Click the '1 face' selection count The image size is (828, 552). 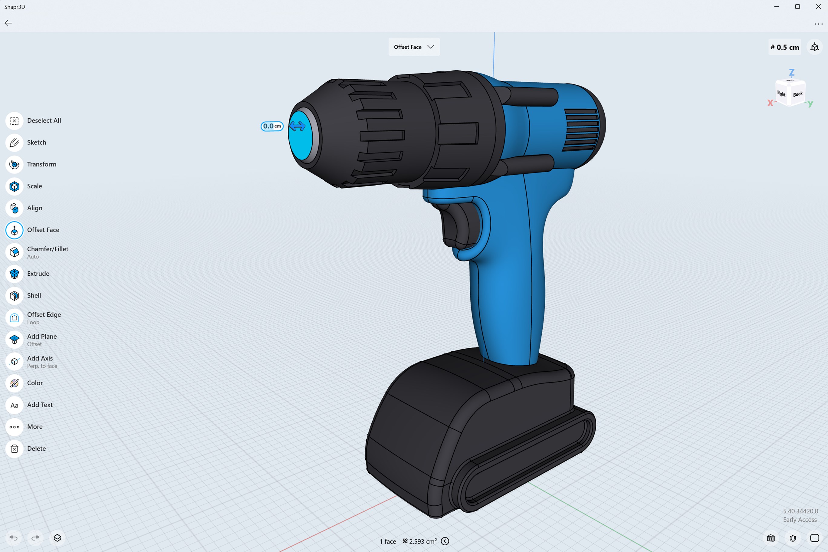click(x=388, y=541)
